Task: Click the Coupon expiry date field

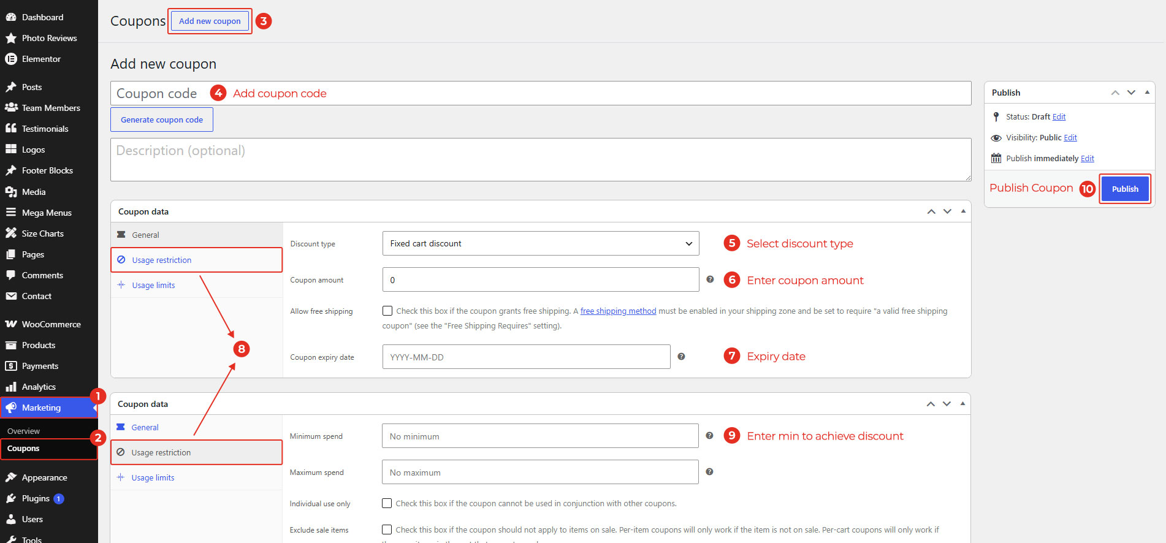Action: point(526,357)
